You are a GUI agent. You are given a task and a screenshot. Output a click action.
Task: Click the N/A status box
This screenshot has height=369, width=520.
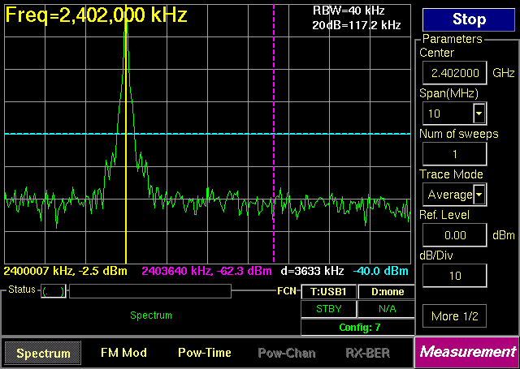[387, 309]
